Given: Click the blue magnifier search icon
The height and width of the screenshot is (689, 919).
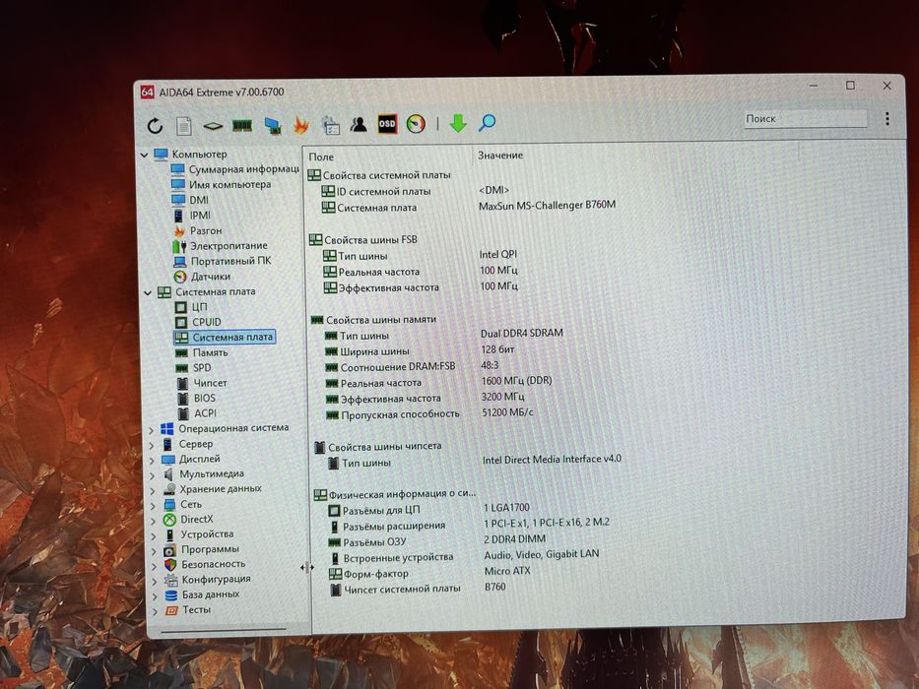Looking at the screenshot, I should point(487,122).
